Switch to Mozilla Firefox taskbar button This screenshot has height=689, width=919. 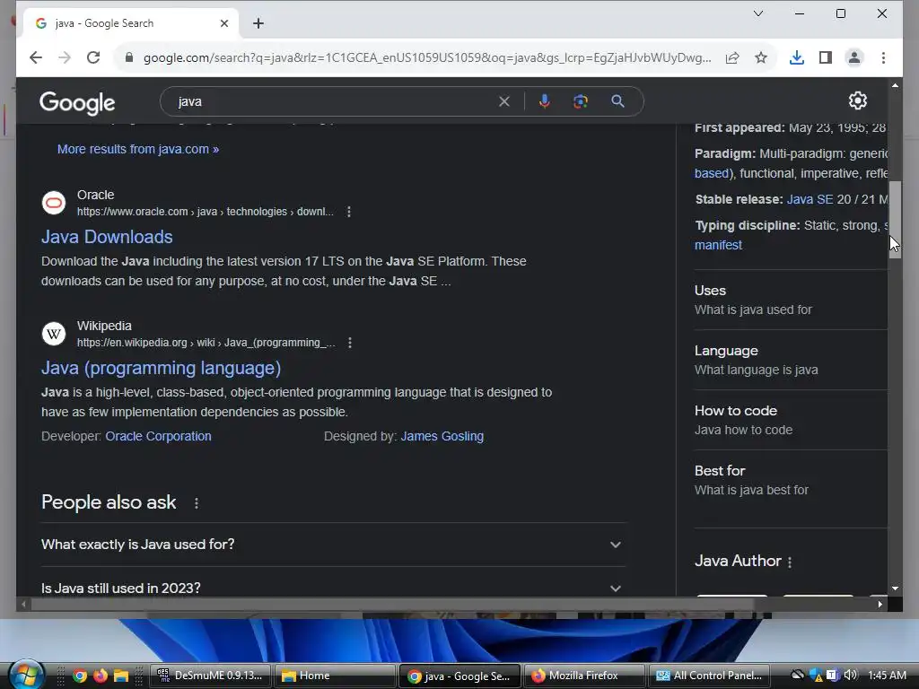click(x=583, y=676)
